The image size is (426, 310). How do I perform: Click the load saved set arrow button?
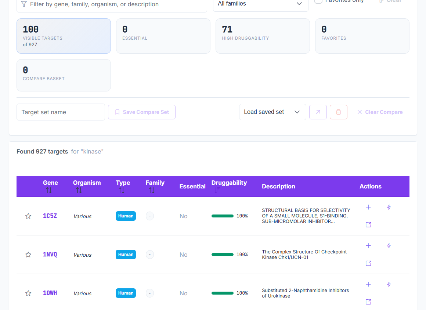click(318, 112)
